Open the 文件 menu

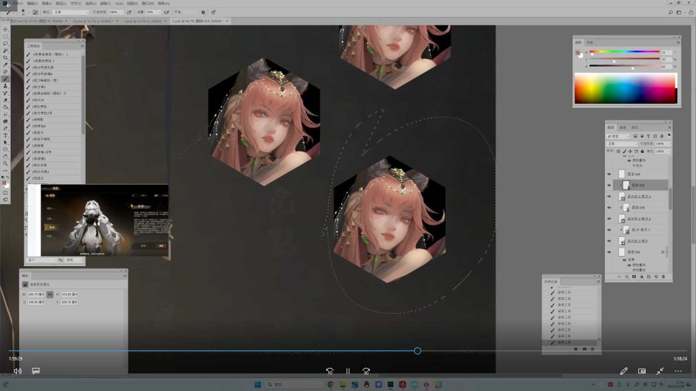19,3
